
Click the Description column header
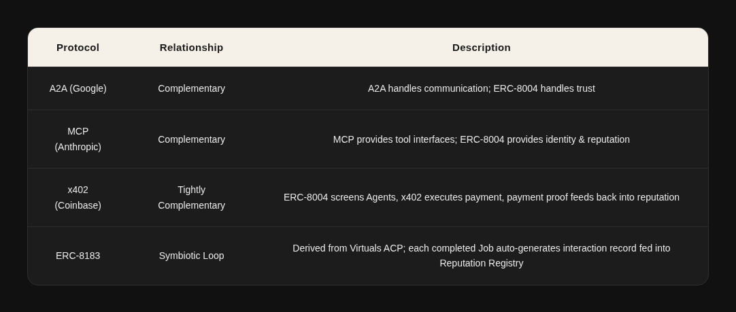[x=481, y=48]
